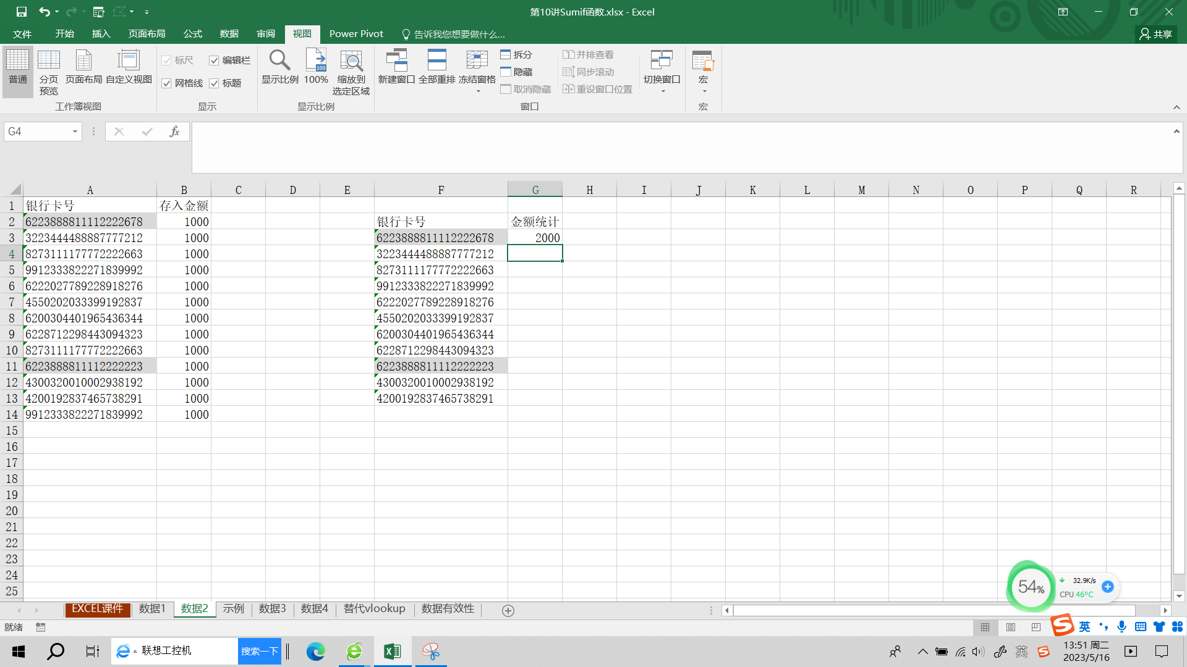Open the Name Box dropdown arrow
1187x667 pixels.
(x=75, y=132)
